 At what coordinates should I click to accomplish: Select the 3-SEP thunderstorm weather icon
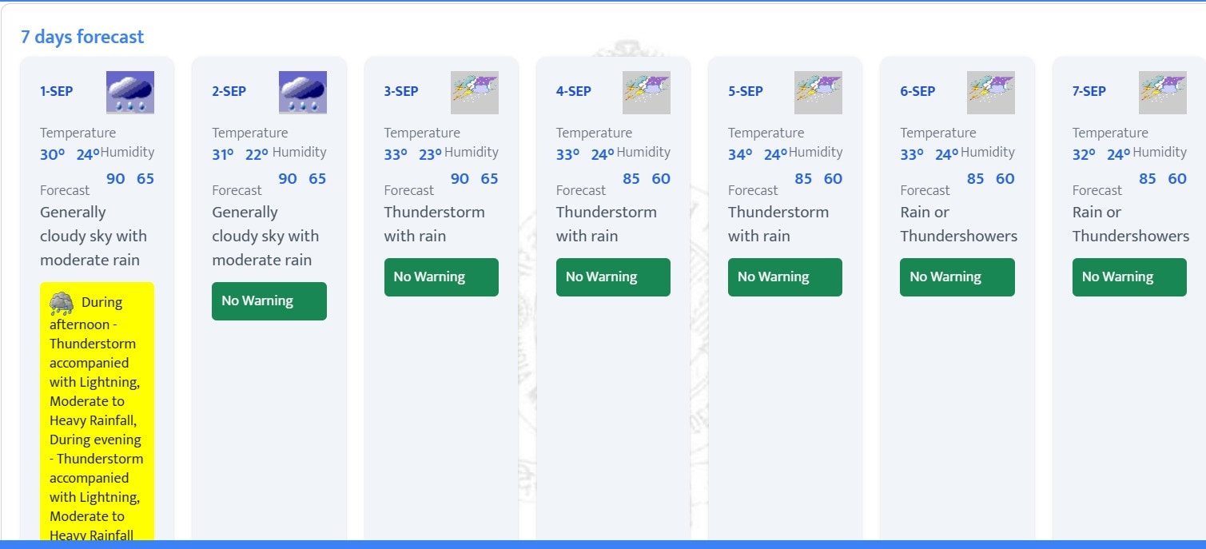point(475,92)
